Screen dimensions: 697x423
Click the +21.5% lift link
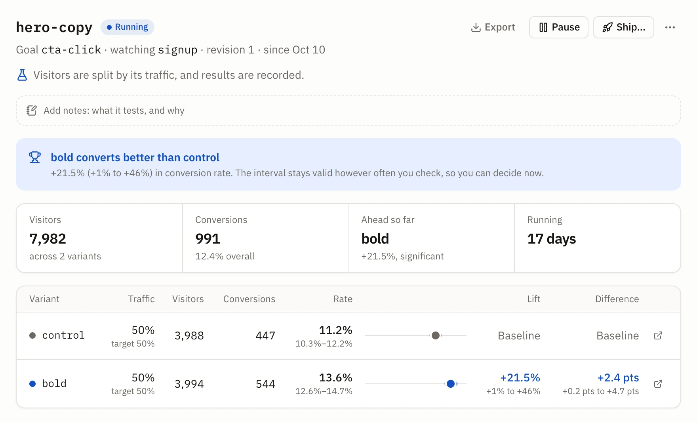pos(520,378)
